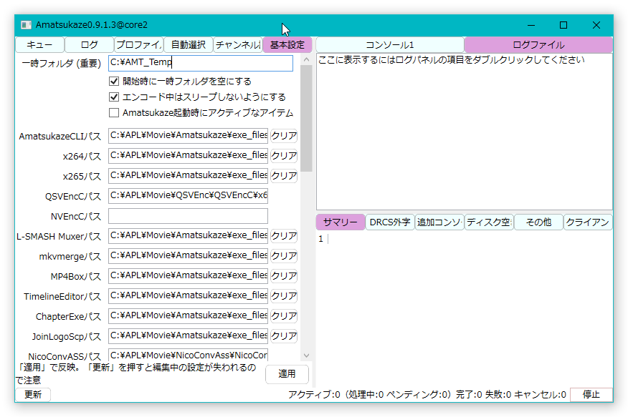Clear the x265パス with クリア
Viewport: 628px width, 417px height.
pyautogui.click(x=284, y=175)
